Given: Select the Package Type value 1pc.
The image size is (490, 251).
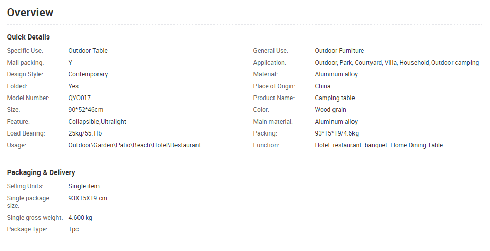Looking at the screenshot, I should point(74,229).
